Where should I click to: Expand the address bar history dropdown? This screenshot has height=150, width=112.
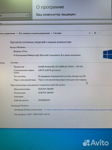coord(90,33)
